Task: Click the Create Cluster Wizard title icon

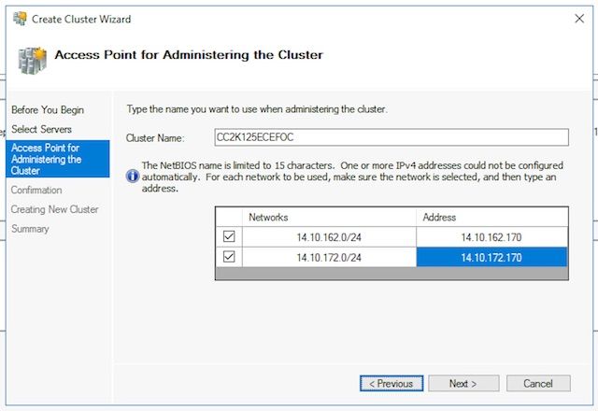Action: coord(20,19)
